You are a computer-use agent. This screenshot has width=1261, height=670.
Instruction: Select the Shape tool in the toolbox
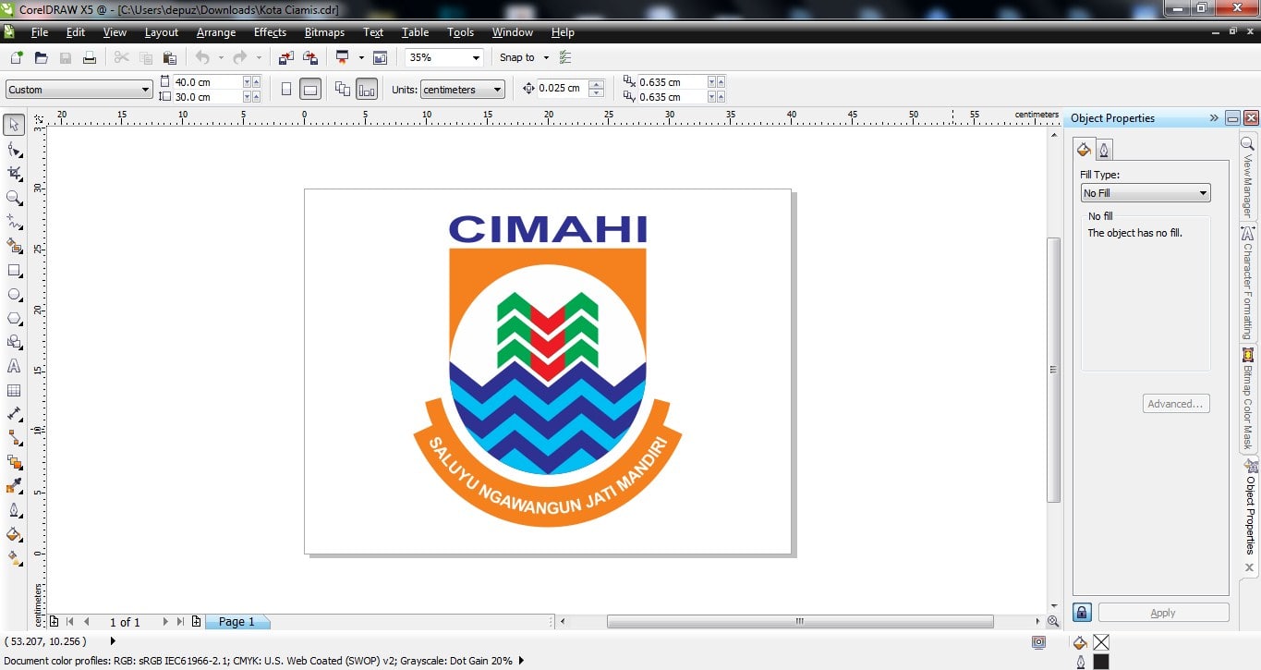pos(14,148)
